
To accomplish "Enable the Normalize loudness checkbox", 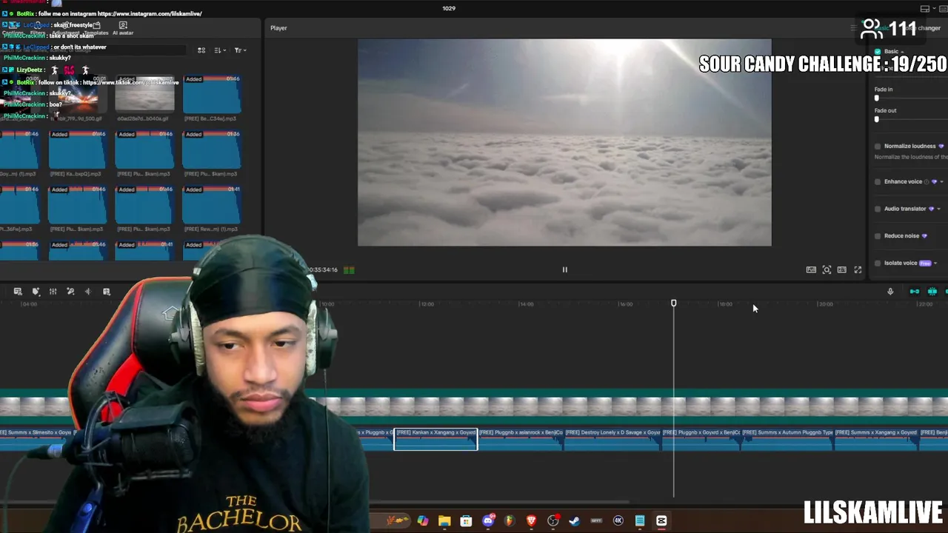I will click(x=878, y=146).
